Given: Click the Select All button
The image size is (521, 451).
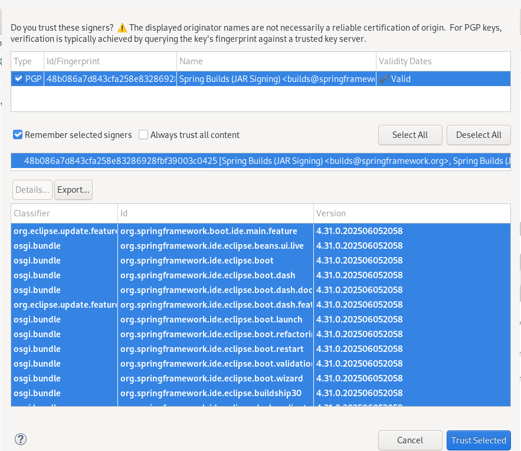Looking at the screenshot, I should click(410, 135).
